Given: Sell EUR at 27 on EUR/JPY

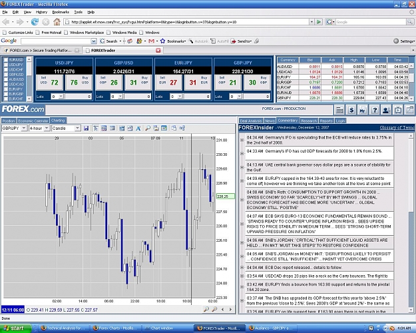Looking at the screenshot, I should click(x=169, y=83).
